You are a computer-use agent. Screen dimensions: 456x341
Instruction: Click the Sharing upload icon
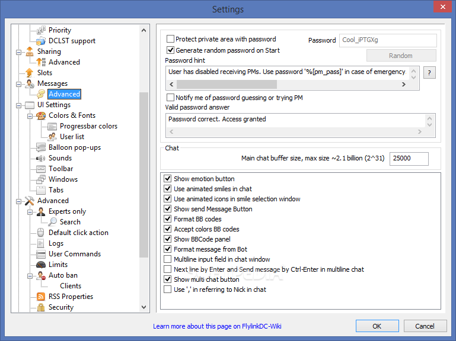pos(30,52)
